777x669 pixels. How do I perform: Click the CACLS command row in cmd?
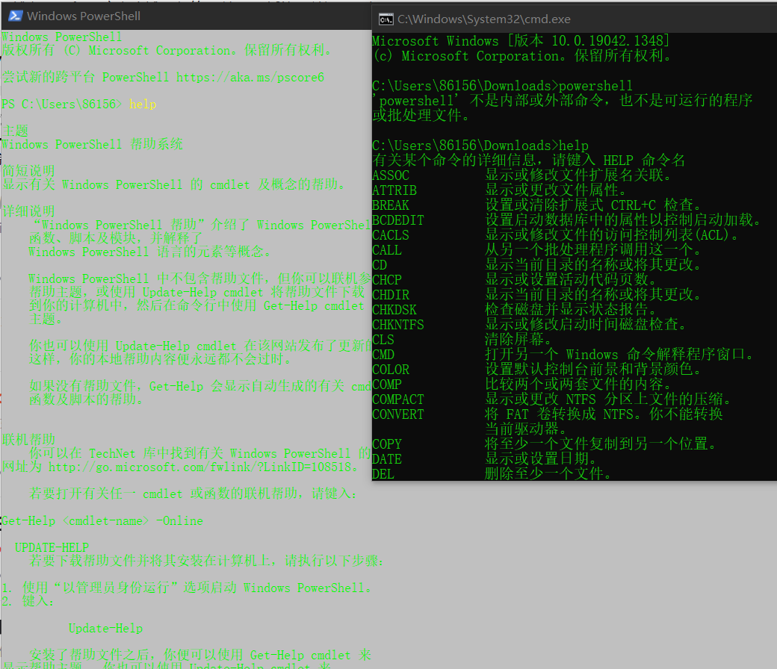tap(556, 234)
